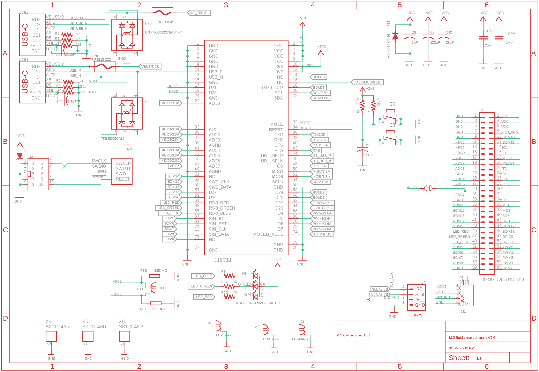Select the X5 S8111-46R standoff
Screen dimensions: 539x372
88,336
